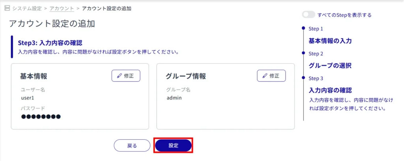404x161 pixels.
Task: Click the アカウント設定の追加 page title
Action: [52, 24]
